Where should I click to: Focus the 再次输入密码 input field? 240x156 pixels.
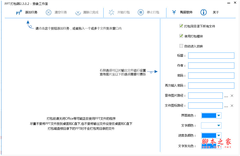pos(211,86)
